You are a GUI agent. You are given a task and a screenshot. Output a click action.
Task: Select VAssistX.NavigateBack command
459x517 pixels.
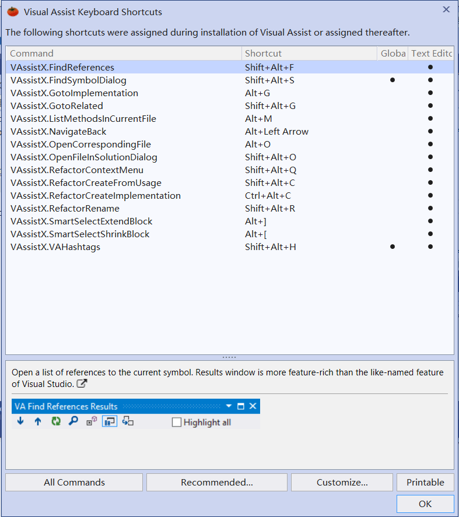[58, 132]
